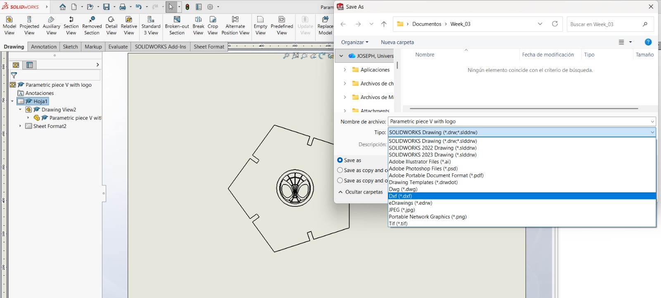Click the Print icon
This screenshot has height=298, width=661.
click(x=123, y=7)
